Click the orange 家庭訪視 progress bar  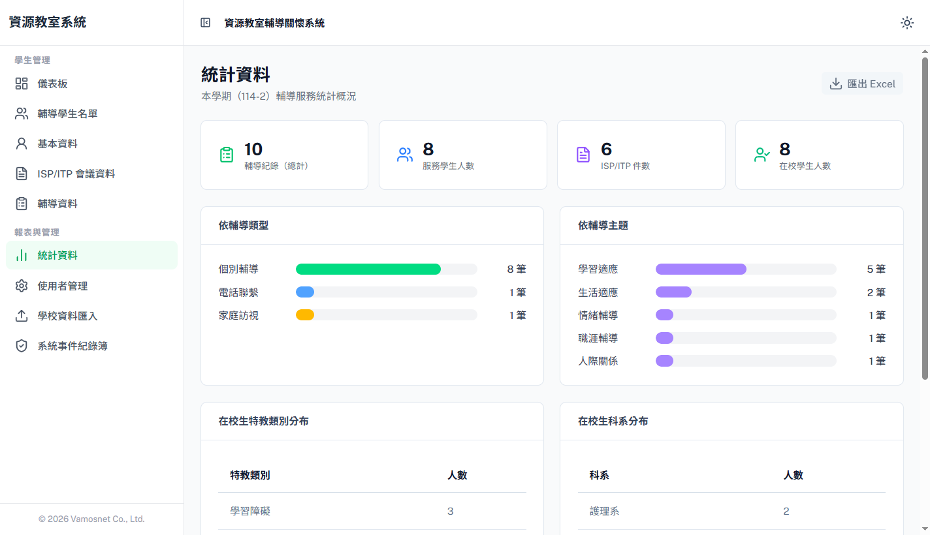pyautogui.click(x=305, y=315)
